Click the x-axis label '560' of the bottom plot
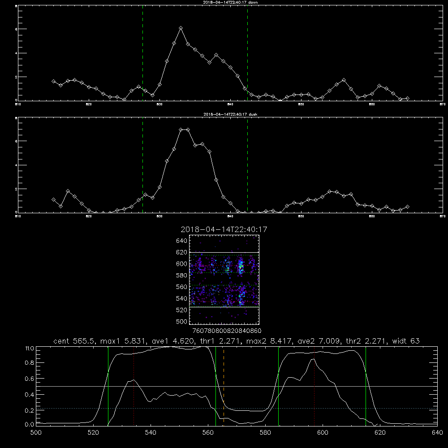 coord(208,433)
